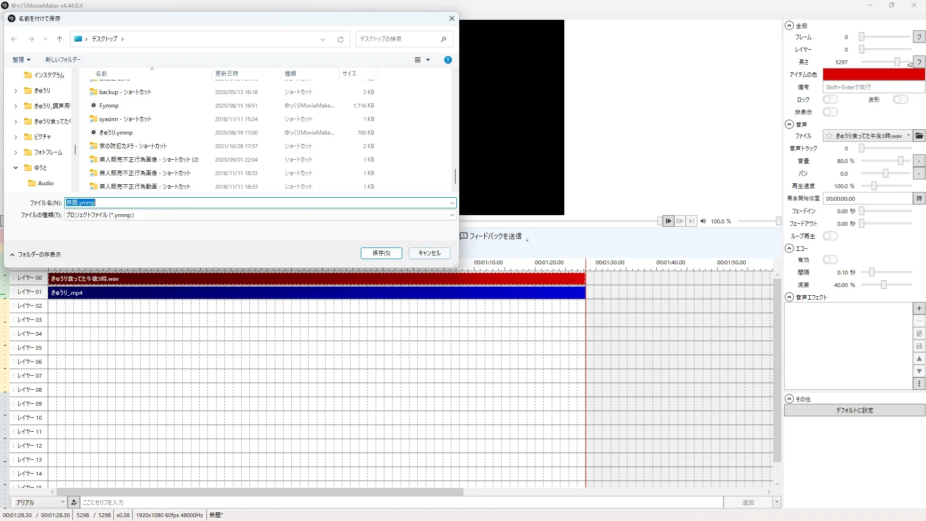Click the play button under the preview
926x521 pixels.
668,221
